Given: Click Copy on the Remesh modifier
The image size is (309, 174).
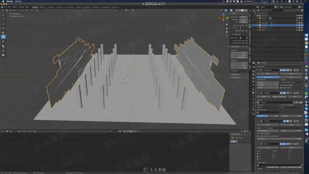Looking at the screenshot, I should point(291,125).
